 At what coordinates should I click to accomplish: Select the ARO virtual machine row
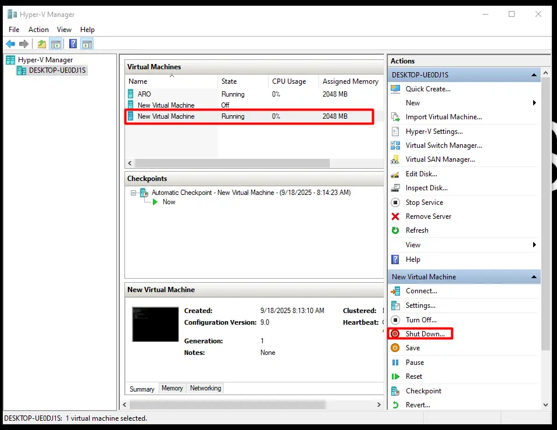(254, 94)
